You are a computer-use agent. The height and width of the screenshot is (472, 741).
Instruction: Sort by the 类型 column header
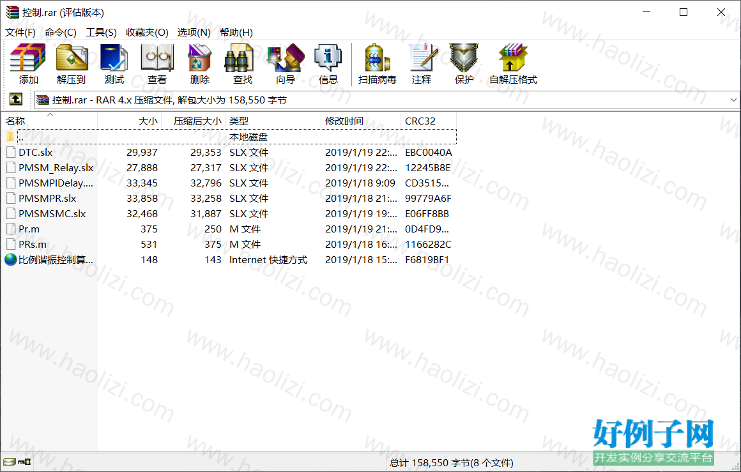point(273,121)
